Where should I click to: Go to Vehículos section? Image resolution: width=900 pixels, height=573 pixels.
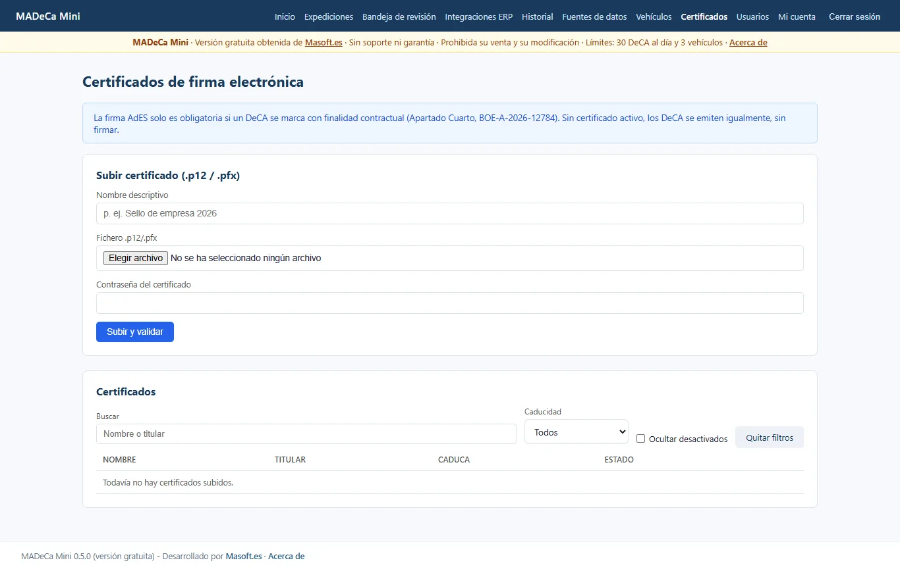pyautogui.click(x=654, y=16)
